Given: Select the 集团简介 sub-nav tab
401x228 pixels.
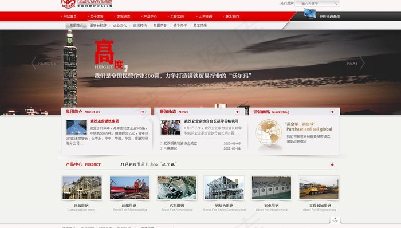Looking at the screenshot, I should click(76, 26).
